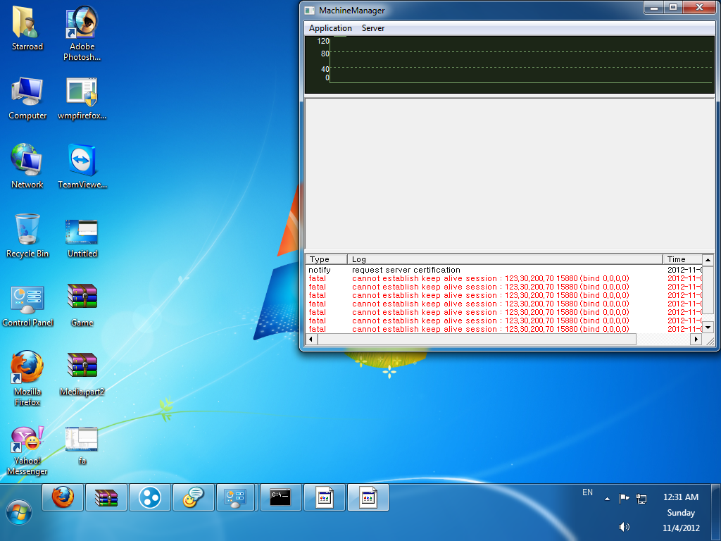The height and width of the screenshot is (541, 721).
Task: Switch to Firefox in the taskbar
Action: (x=63, y=497)
